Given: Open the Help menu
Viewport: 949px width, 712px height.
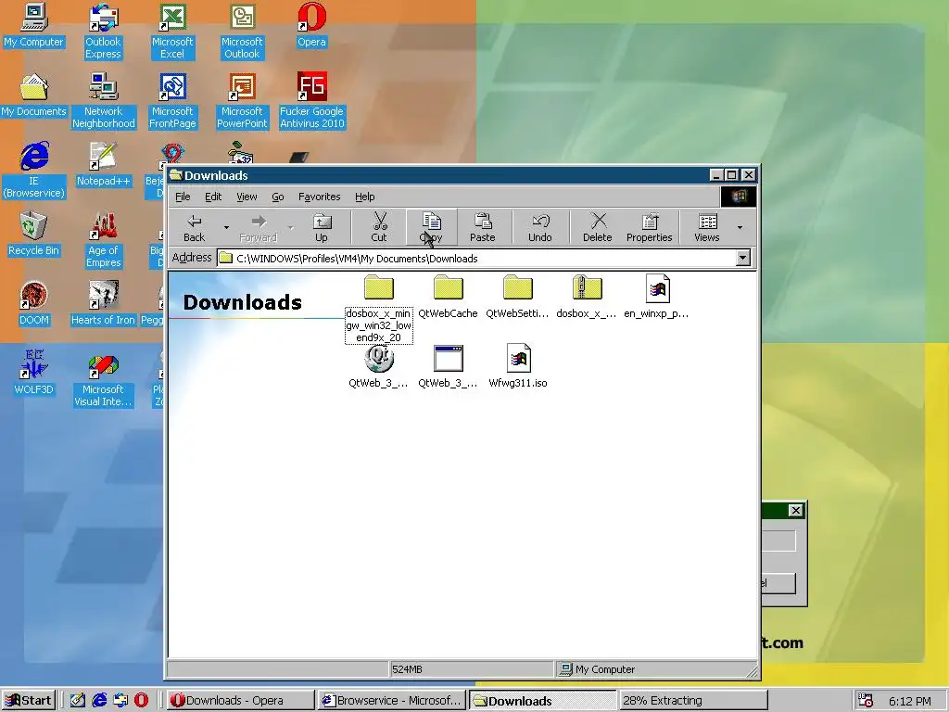Looking at the screenshot, I should pos(364,197).
